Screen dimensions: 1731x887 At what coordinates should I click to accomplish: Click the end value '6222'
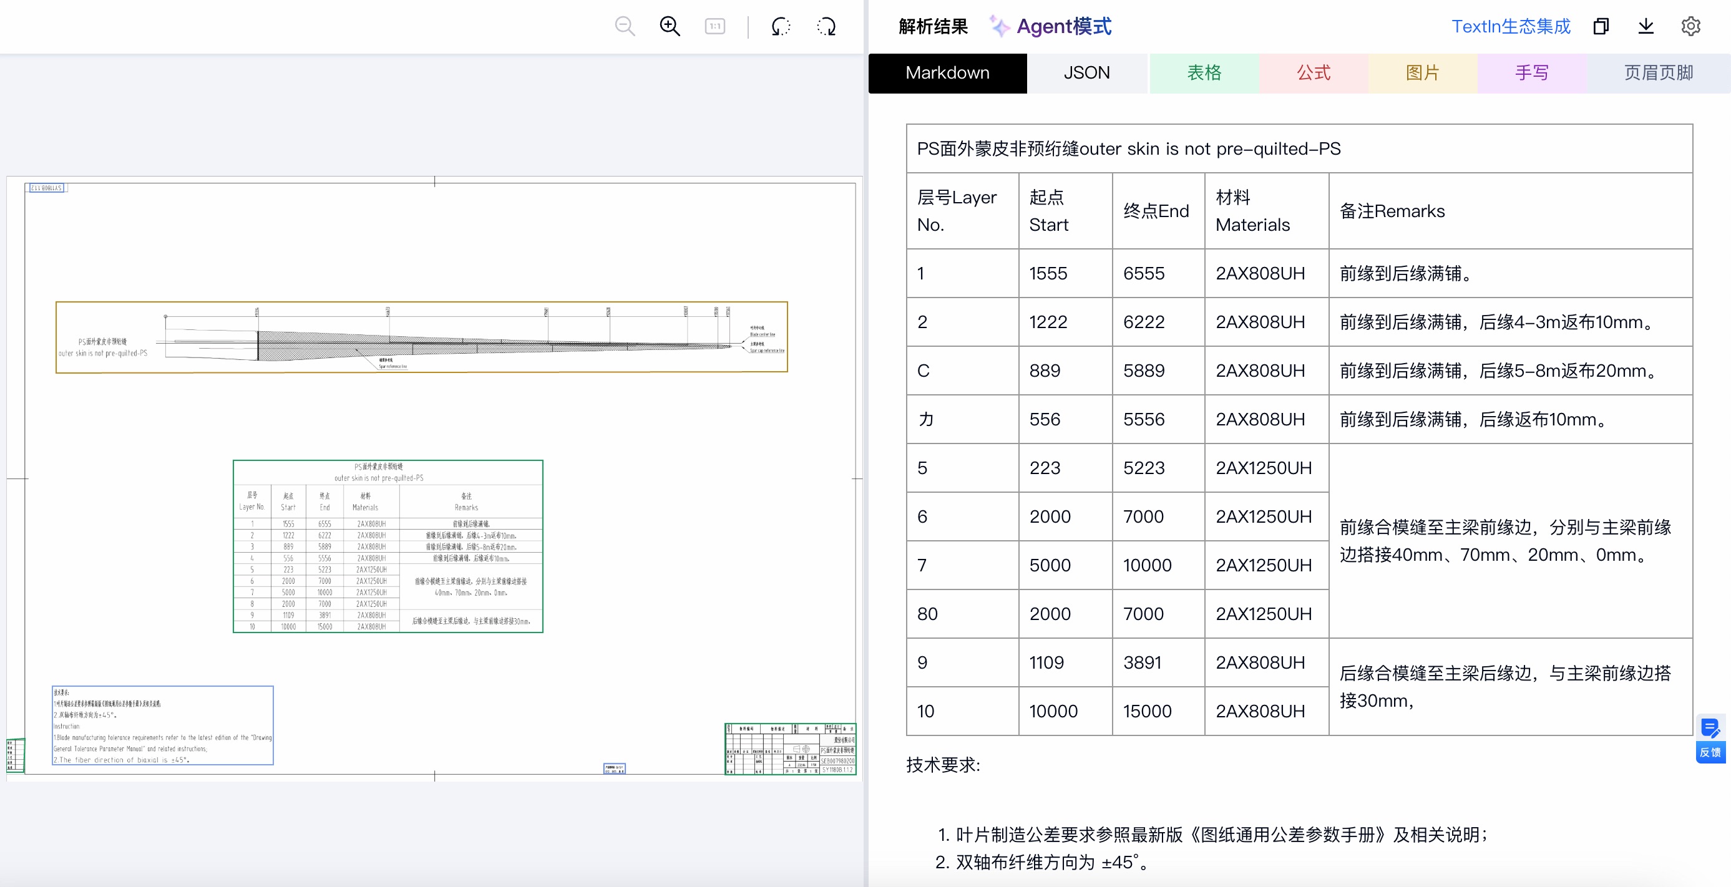[x=1144, y=322]
